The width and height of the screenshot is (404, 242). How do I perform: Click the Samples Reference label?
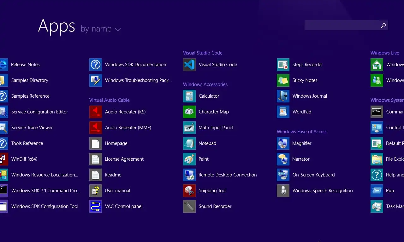pyautogui.click(x=30, y=96)
